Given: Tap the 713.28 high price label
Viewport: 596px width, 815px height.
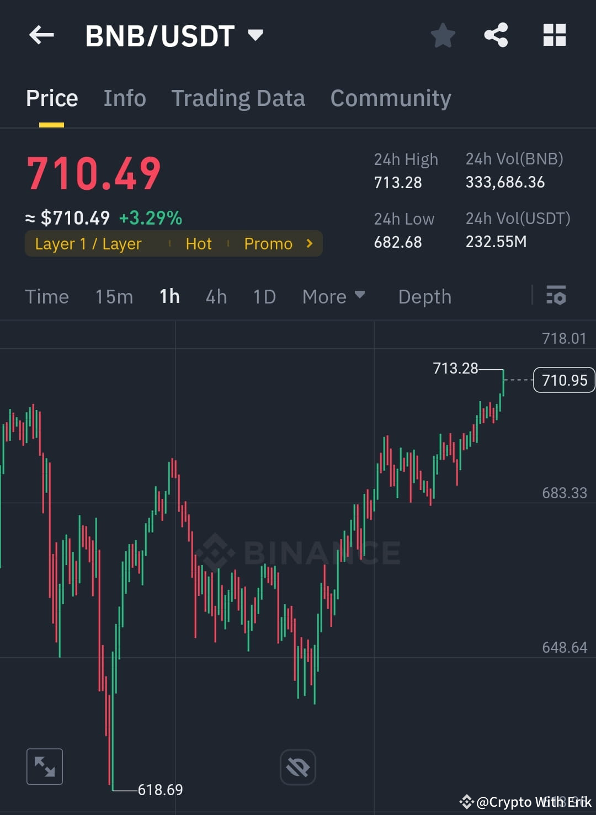Looking at the screenshot, I should [x=455, y=368].
